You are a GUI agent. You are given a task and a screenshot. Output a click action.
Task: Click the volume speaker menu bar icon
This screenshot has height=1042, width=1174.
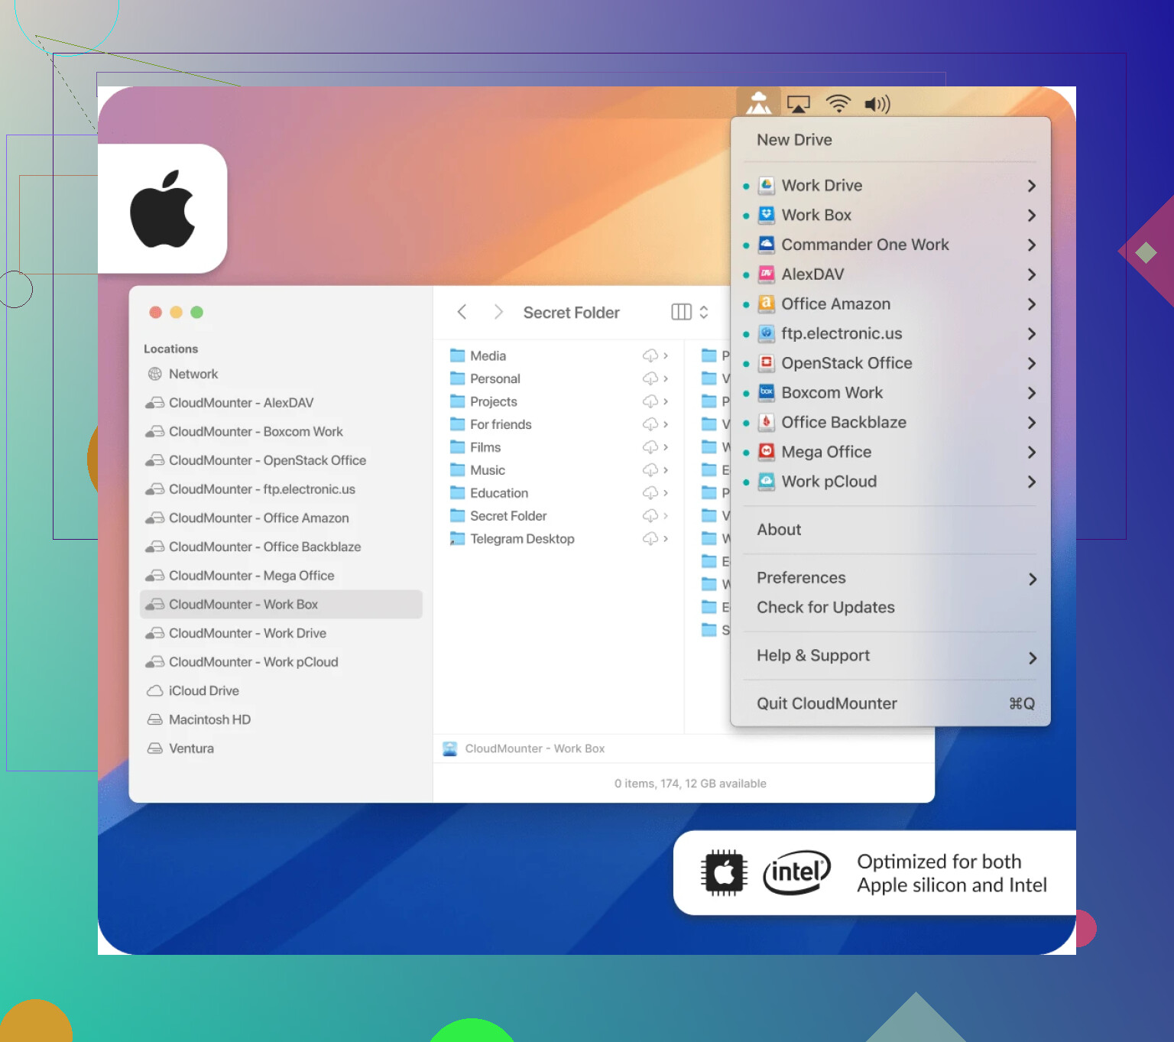(x=877, y=104)
